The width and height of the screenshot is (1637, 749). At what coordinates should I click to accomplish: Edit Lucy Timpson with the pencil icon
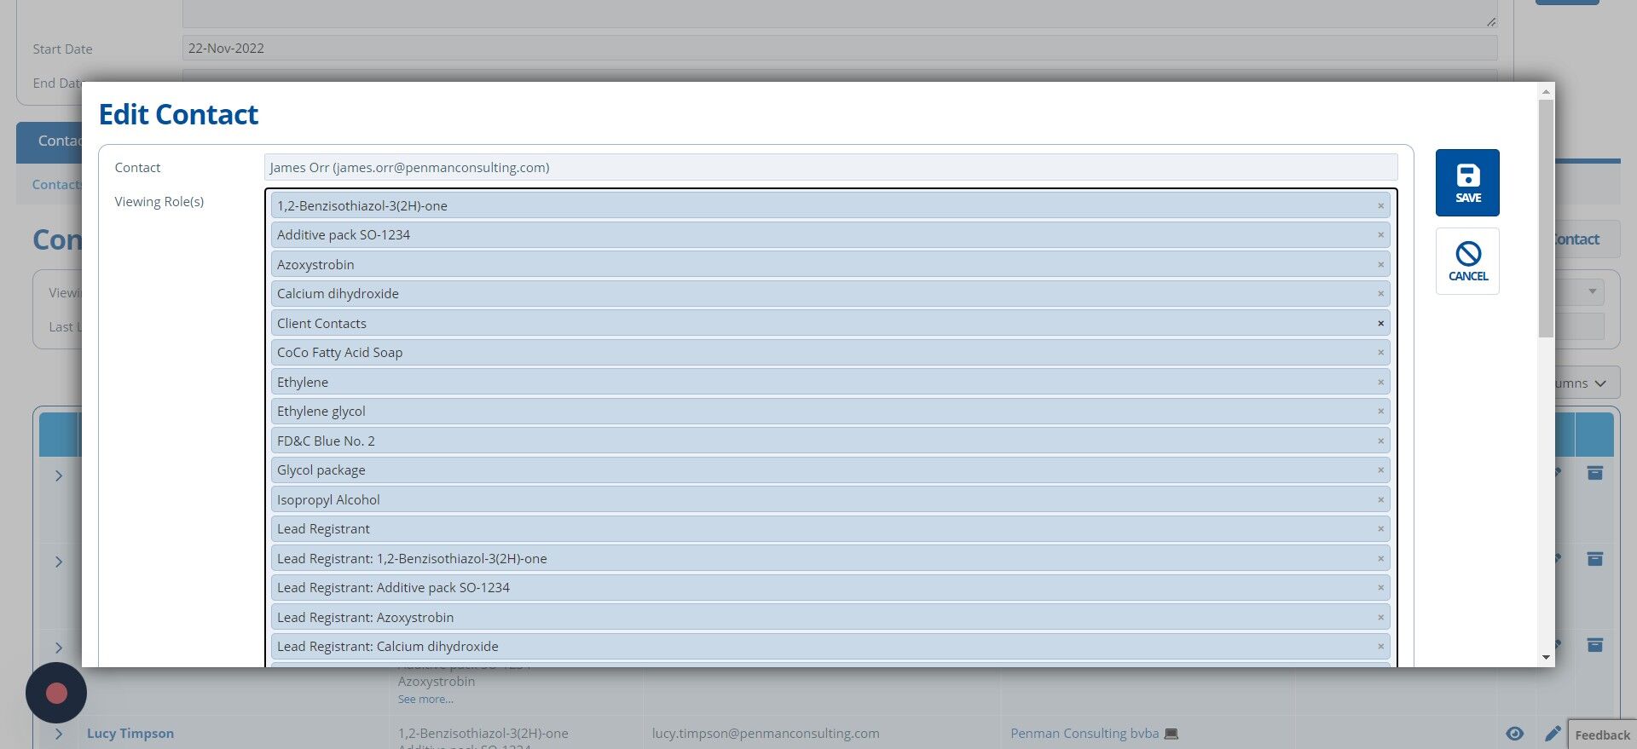(1553, 734)
